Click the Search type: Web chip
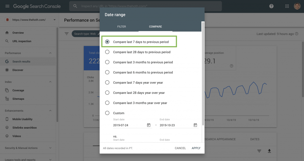 tap(86, 34)
